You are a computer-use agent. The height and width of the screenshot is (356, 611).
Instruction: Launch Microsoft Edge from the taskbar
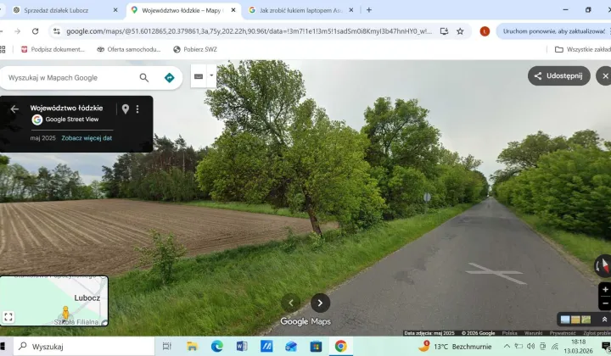217,347
